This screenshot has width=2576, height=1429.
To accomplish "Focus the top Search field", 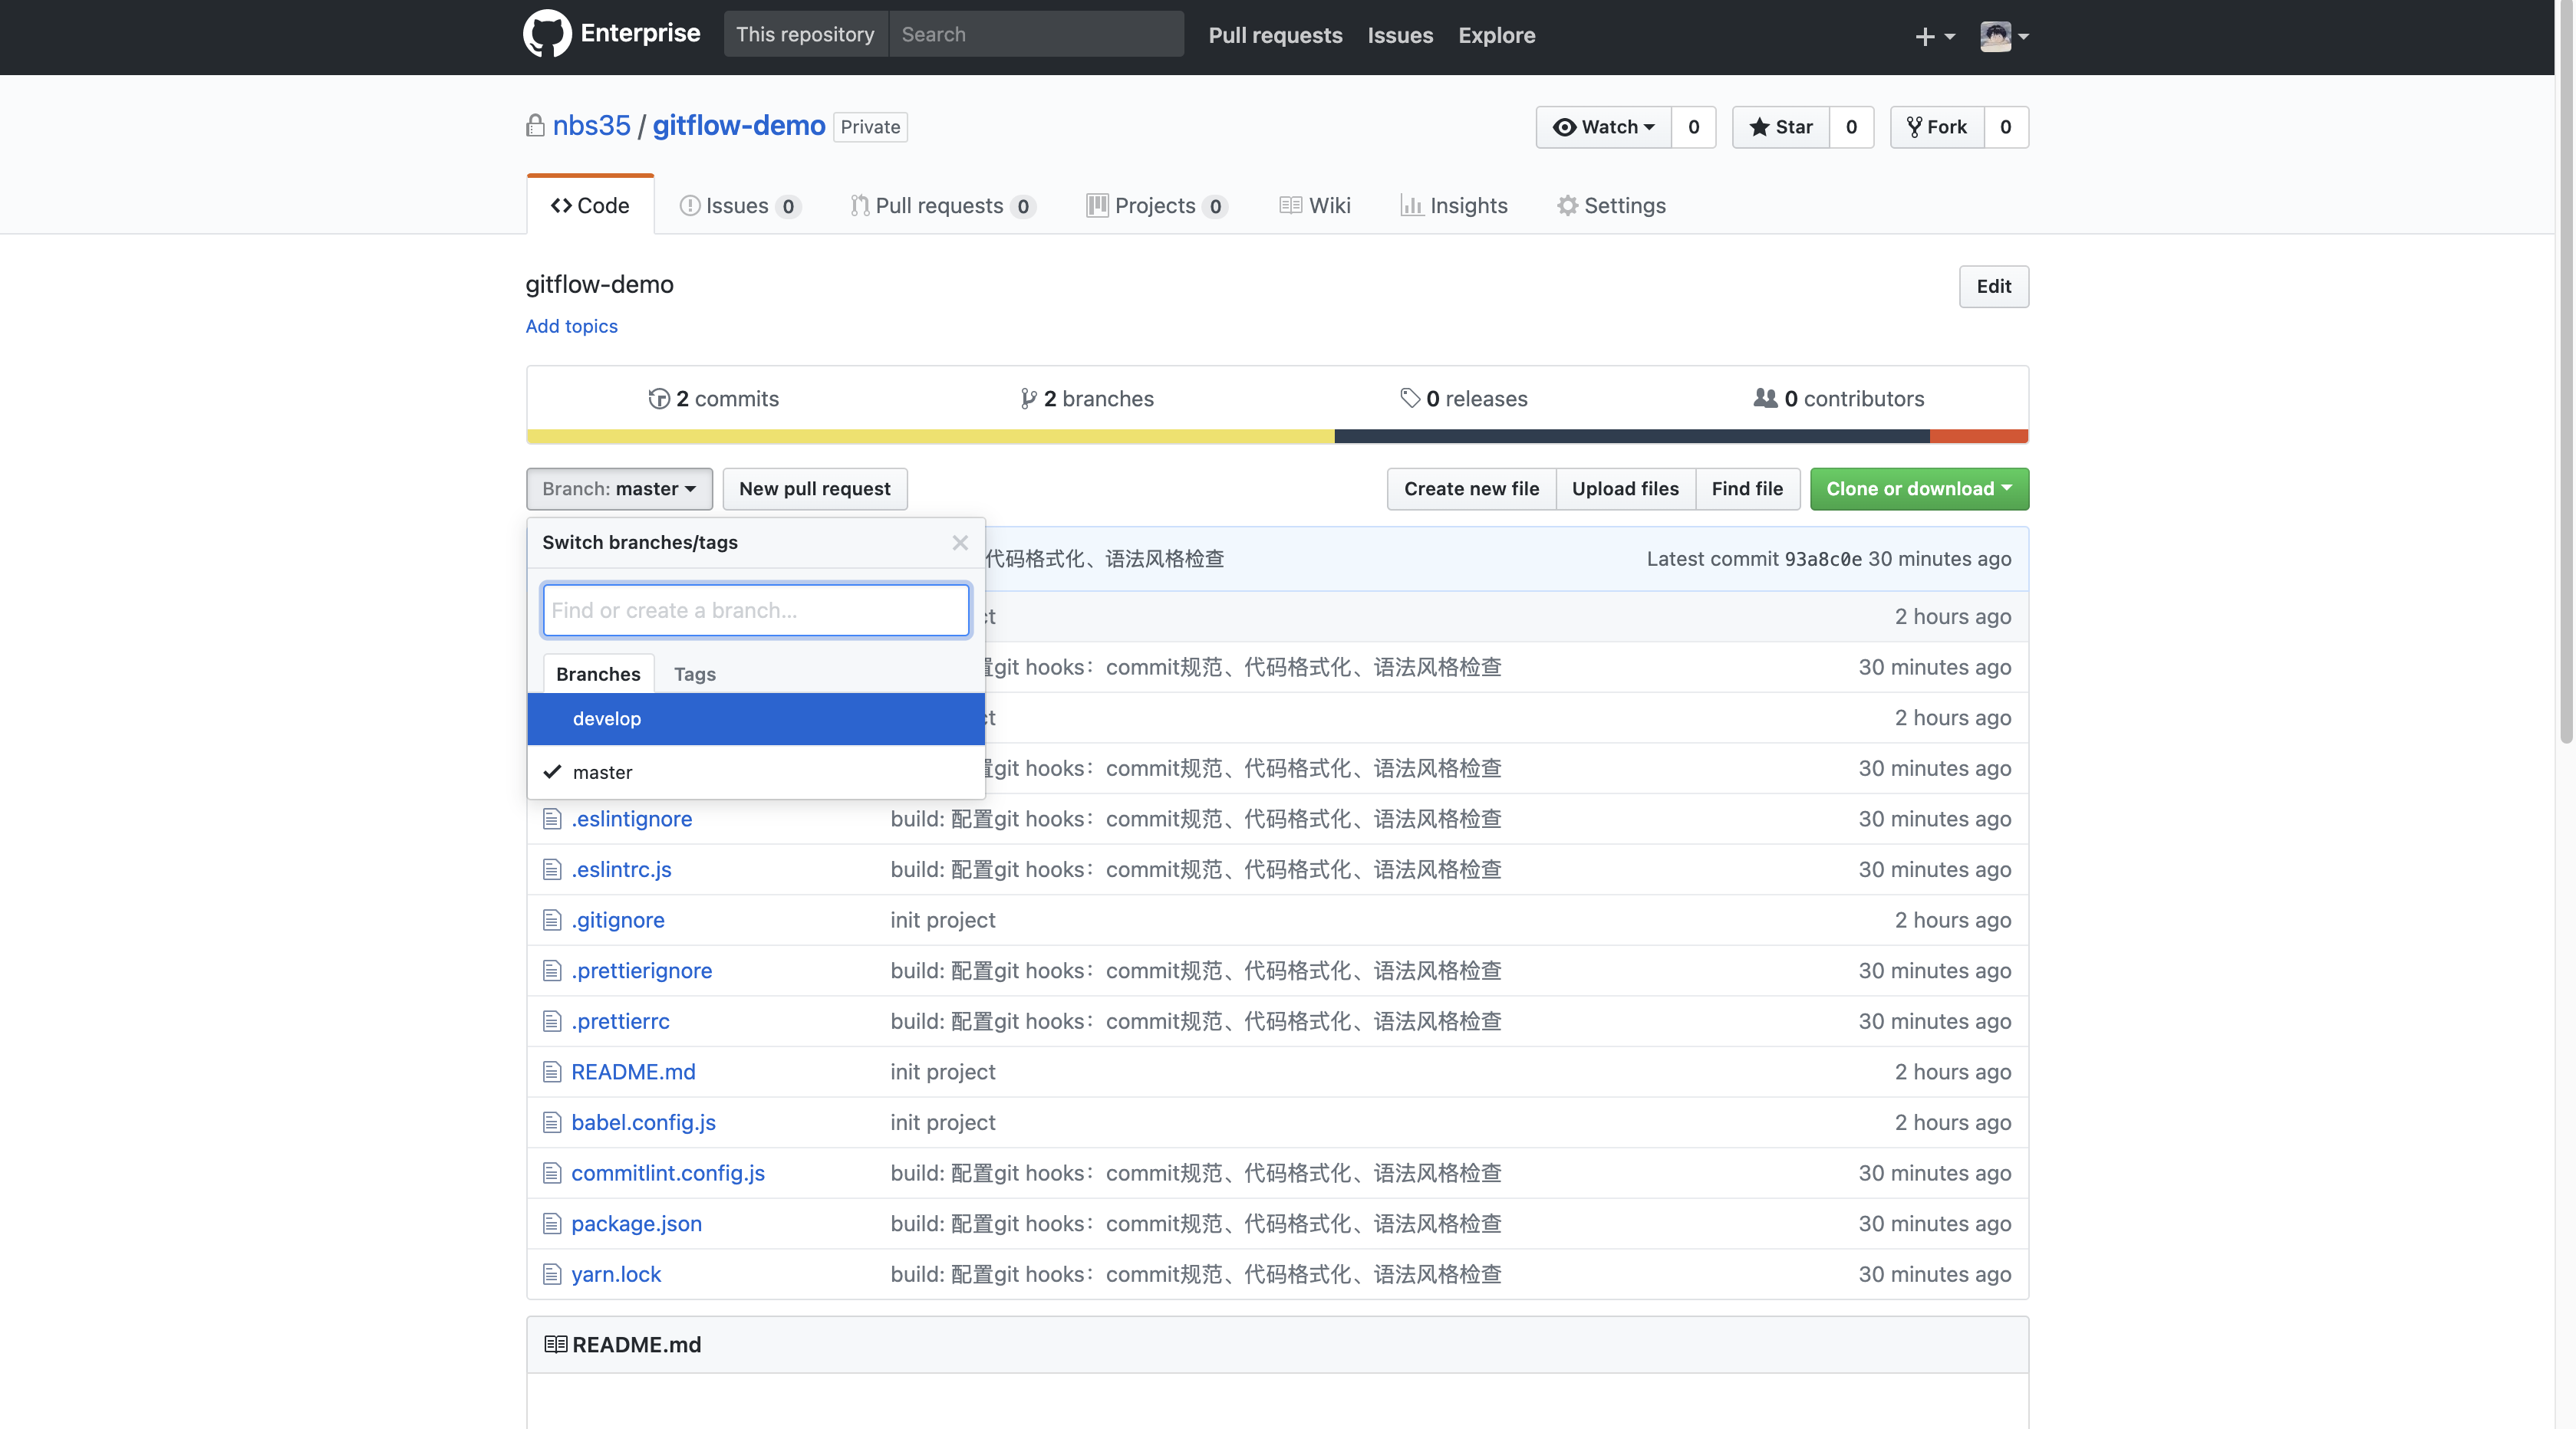I will click(1036, 34).
